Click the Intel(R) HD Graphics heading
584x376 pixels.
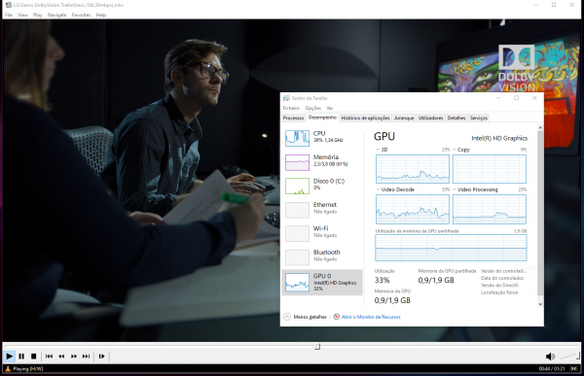(499, 138)
